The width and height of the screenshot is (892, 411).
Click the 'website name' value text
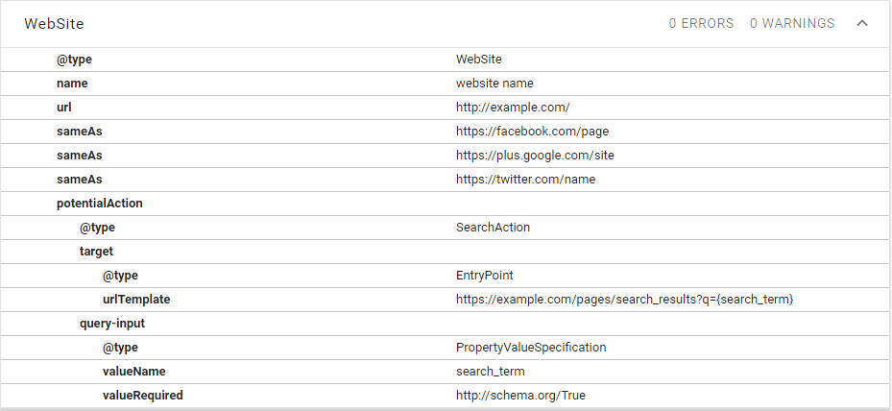[x=494, y=84]
